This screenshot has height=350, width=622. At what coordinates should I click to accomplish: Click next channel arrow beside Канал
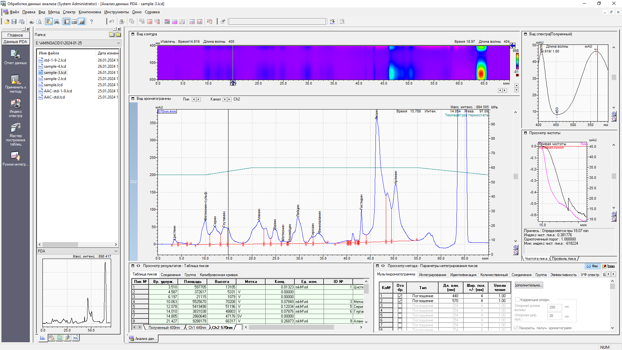229,99
